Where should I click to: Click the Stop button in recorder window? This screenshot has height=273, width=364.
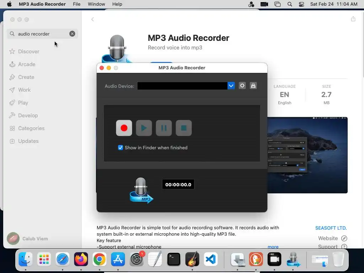(x=184, y=128)
